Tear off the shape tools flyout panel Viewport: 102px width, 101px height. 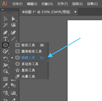[x=48, y=61]
